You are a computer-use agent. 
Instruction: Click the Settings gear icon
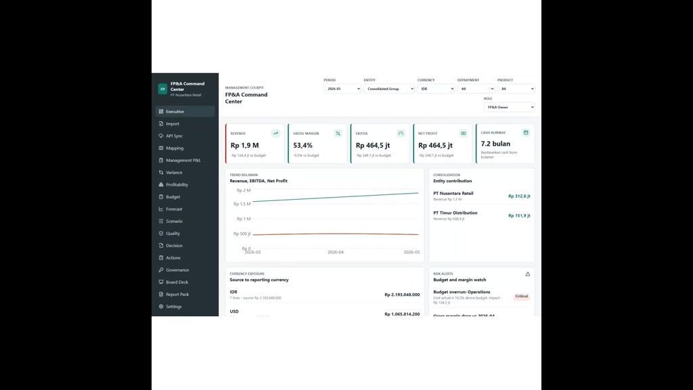(161, 306)
